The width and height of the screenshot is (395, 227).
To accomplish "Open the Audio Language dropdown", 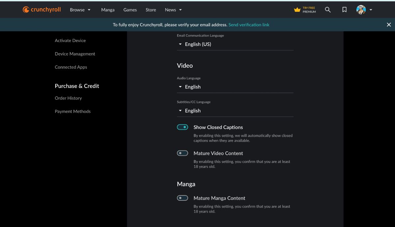I will click(235, 87).
